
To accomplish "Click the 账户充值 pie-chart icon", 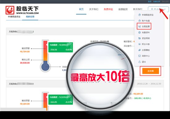I will pos(139,21).
